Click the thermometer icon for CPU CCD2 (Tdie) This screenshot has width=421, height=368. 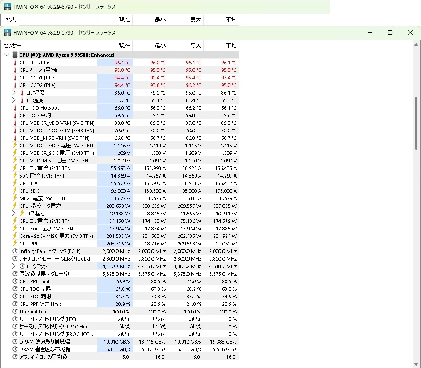pyautogui.click(x=15, y=85)
